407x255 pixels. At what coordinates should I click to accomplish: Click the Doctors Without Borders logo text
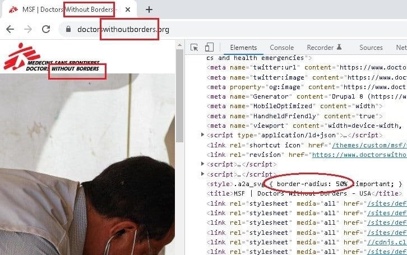62,69
